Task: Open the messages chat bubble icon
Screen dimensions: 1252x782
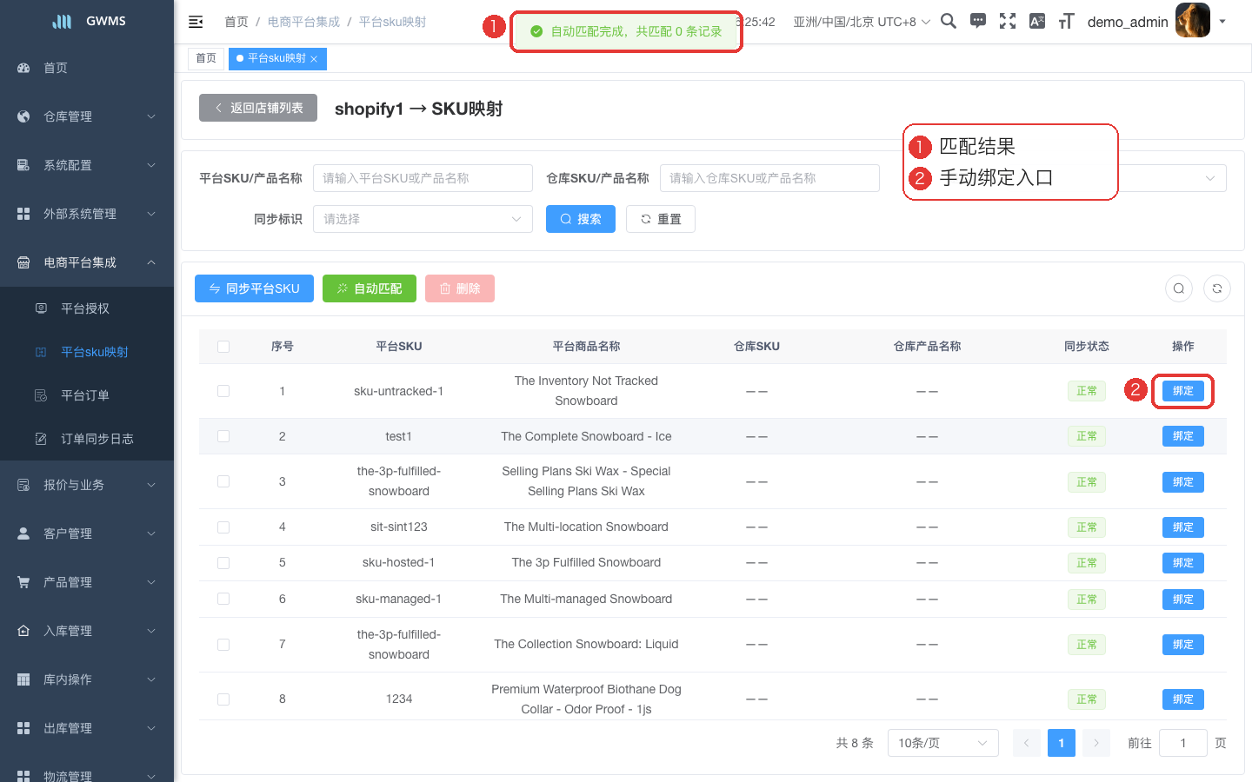Action: coord(978,21)
